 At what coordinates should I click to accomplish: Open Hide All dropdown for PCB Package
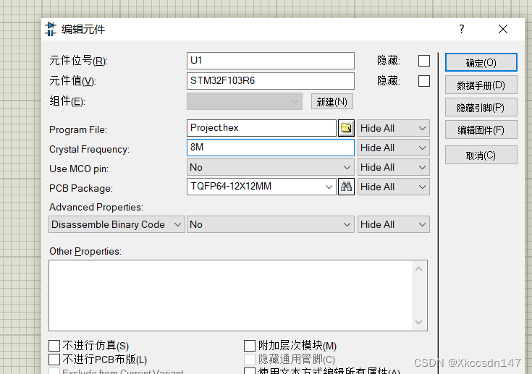pos(394,187)
